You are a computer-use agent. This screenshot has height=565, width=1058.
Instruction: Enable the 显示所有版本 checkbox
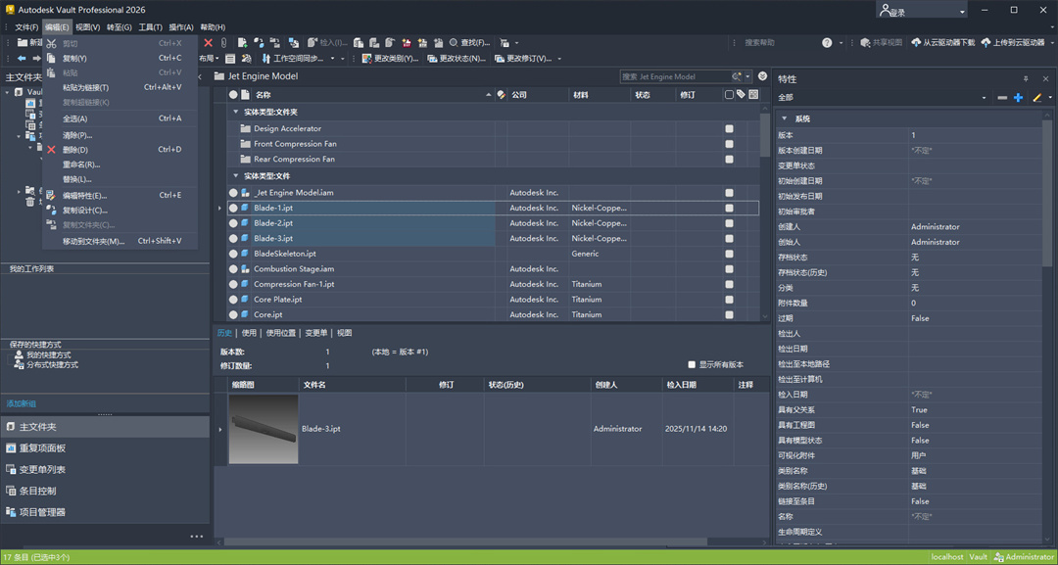coord(692,364)
